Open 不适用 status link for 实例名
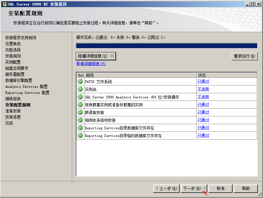The width and height of the screenshot is (263, 198). (203, 89)
